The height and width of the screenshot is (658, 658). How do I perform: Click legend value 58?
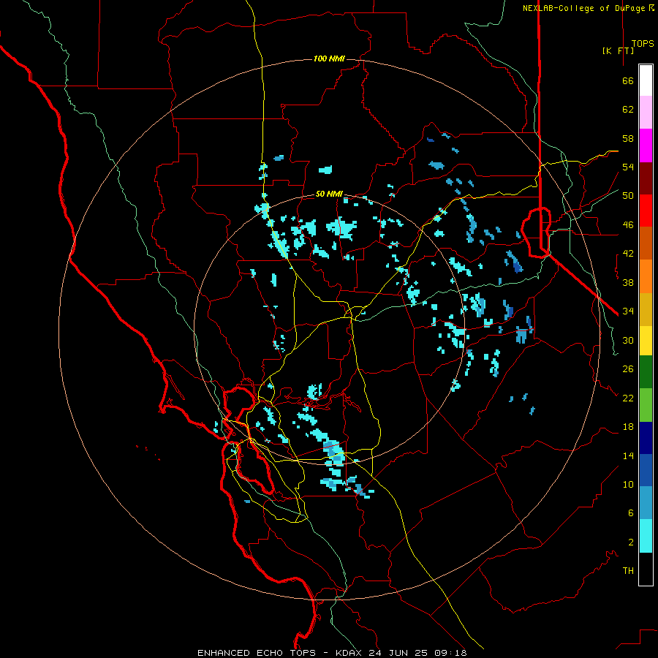point(628,138)
